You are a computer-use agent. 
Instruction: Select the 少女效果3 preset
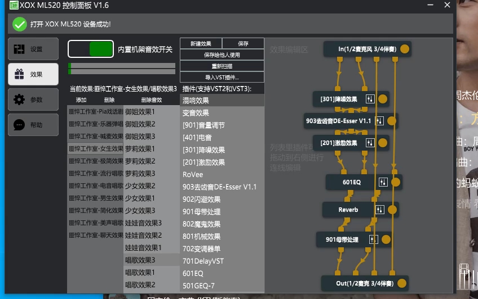tap(152, 211)
